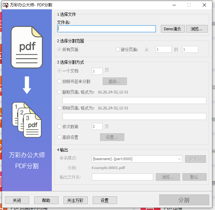215x210 pixels.
Task: Select 移除页面 removal option
Action: pyautogui.click(x=59, y=108)
